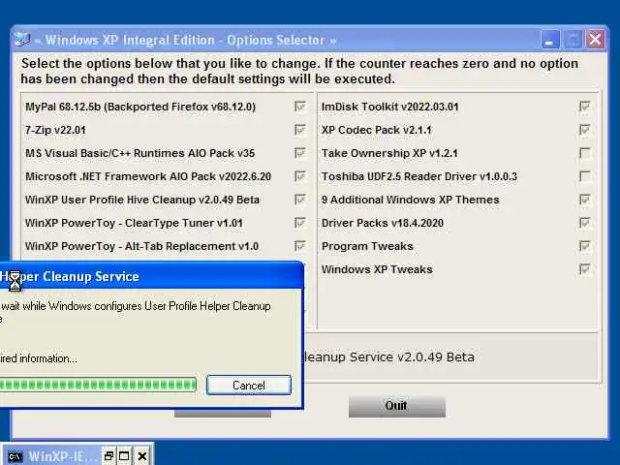Click the Helper Cleanup Service dialog title bar

point(151,276)
